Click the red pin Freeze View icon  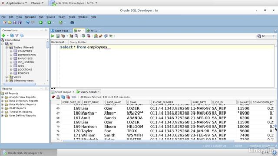coord(53,97)
